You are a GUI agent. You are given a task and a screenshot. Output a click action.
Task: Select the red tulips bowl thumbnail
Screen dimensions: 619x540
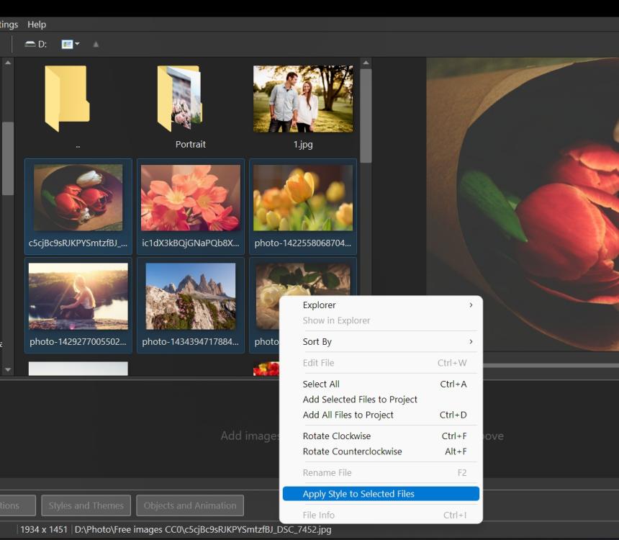78,198
